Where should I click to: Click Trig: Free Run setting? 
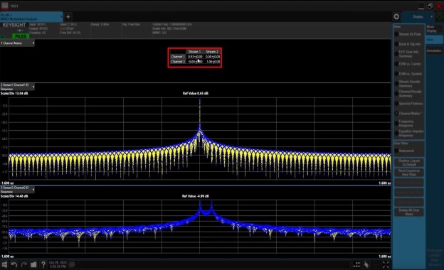point(131,24)
